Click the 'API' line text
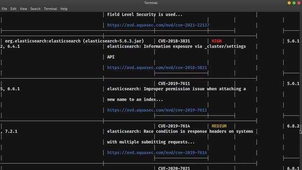 click(x=111, y=57)
